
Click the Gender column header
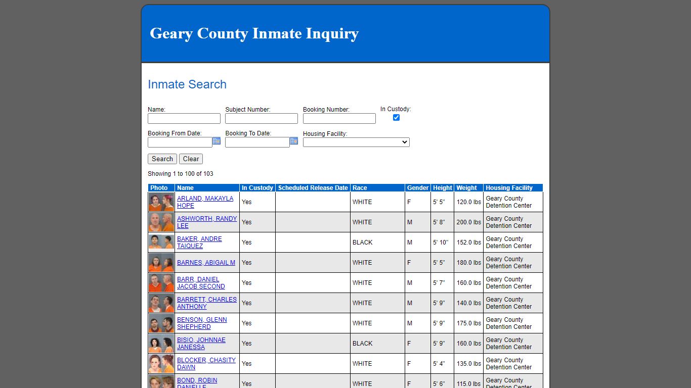(x=418, y=188)
